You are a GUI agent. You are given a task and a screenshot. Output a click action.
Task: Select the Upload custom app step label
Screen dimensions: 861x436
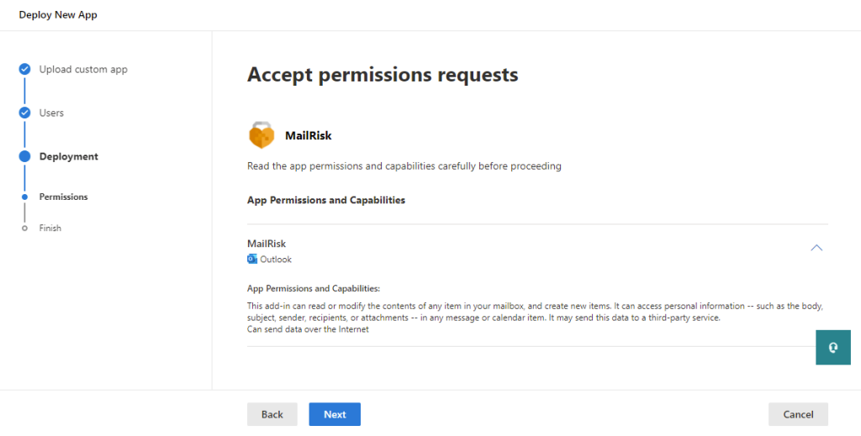tap(83, 70)
